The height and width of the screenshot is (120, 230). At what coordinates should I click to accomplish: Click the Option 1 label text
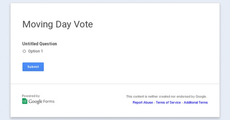[x=35, y=51]
